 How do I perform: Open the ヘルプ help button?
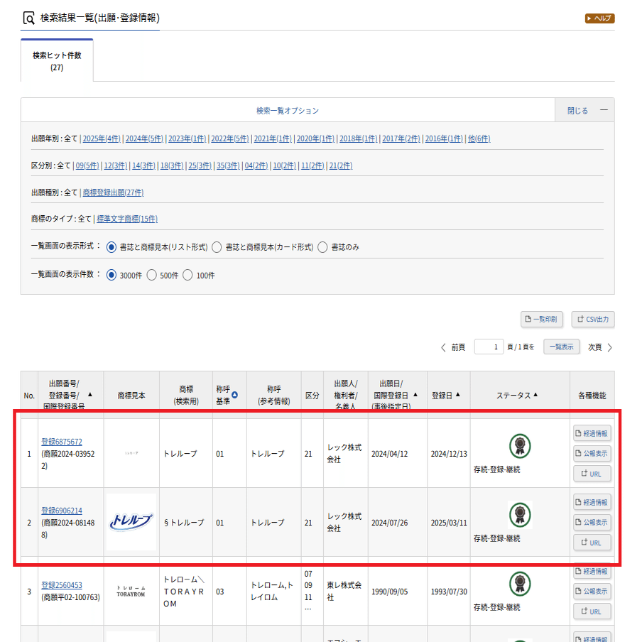tap(599, 18)
